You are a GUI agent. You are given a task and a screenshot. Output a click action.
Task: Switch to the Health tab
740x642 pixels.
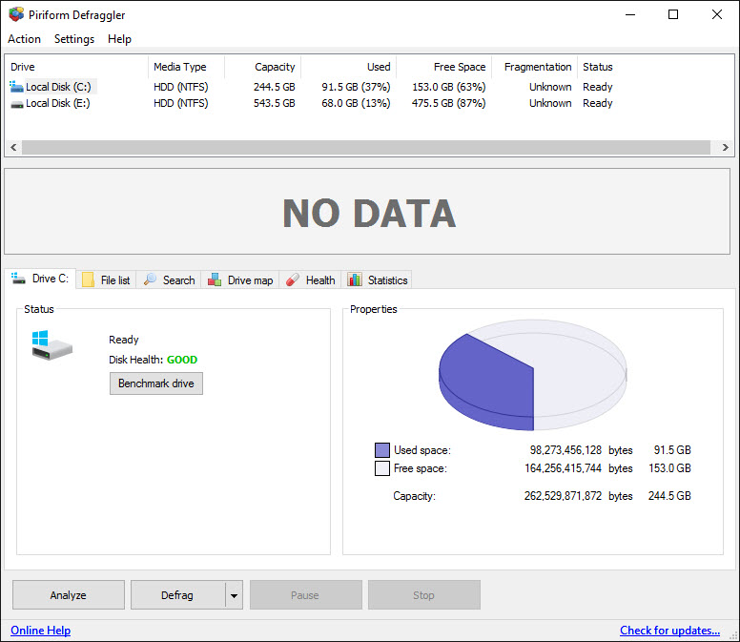pos(311,280)
